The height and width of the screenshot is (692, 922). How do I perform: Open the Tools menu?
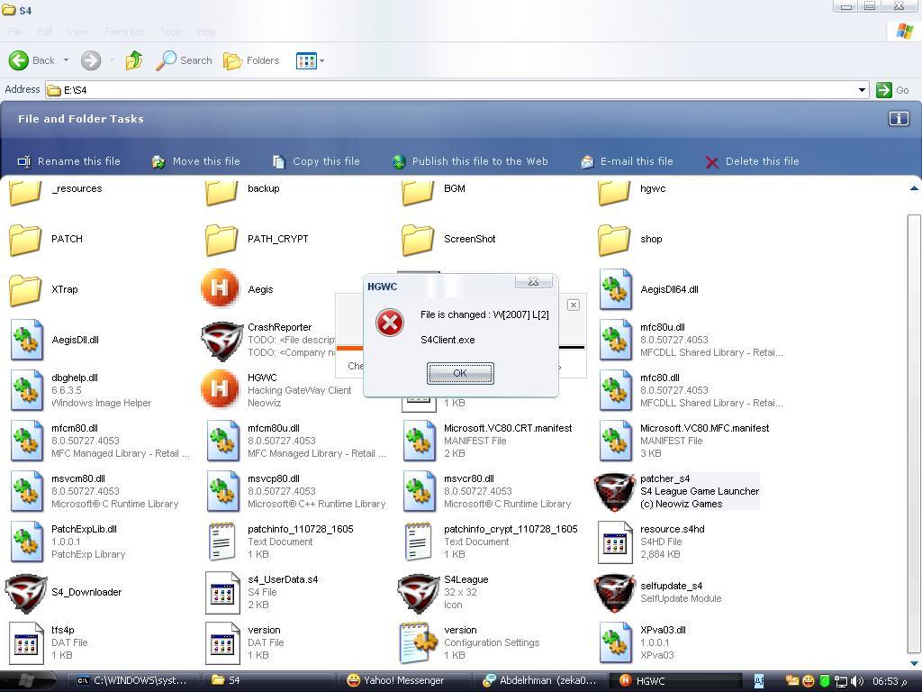[x=171, y=32]
